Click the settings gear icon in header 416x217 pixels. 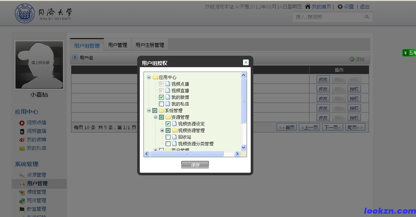click(x=340, y=7)
